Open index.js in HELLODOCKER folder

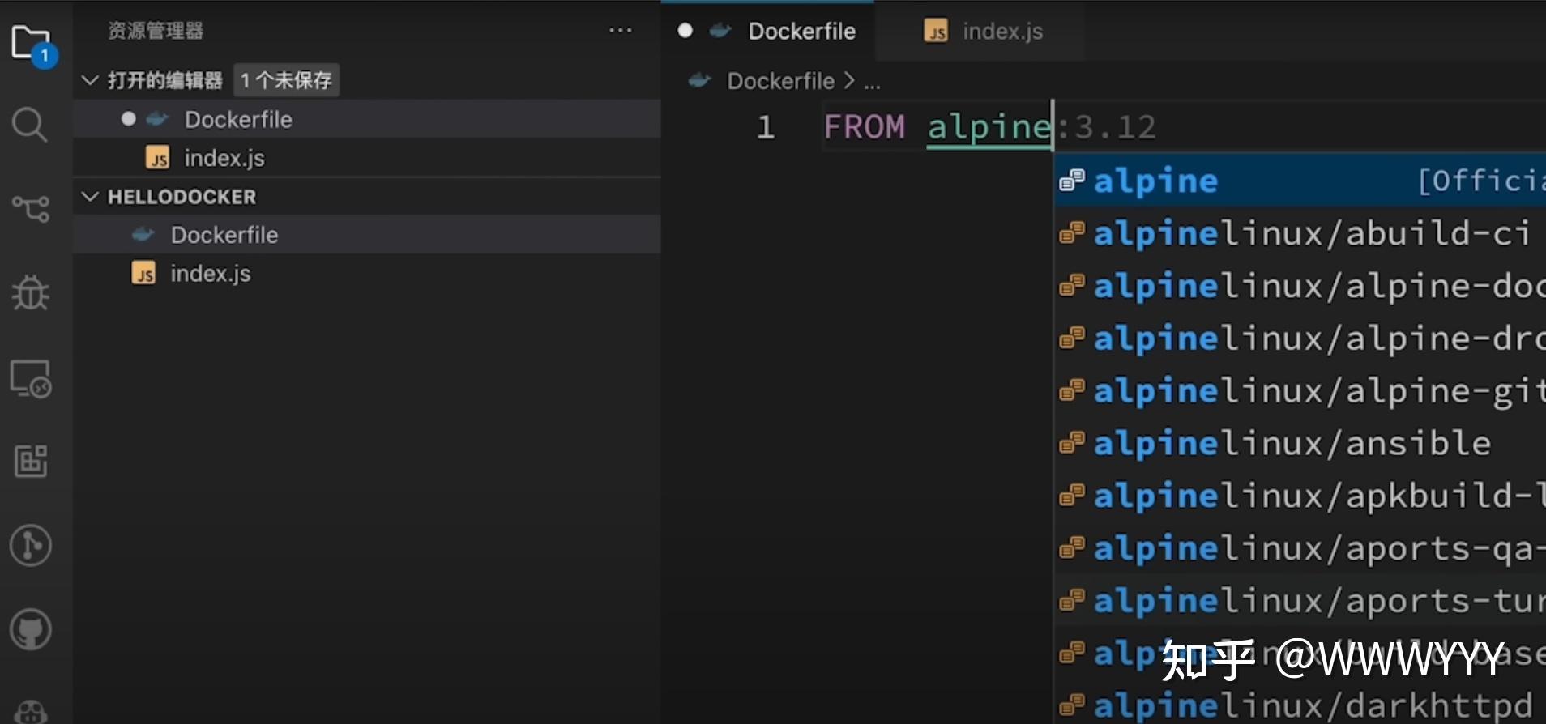coord(368,274)
